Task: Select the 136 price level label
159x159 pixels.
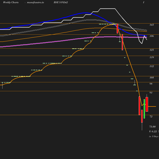Action: [x=152, y=36]
